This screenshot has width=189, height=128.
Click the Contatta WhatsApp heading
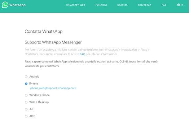click(44, 31)
